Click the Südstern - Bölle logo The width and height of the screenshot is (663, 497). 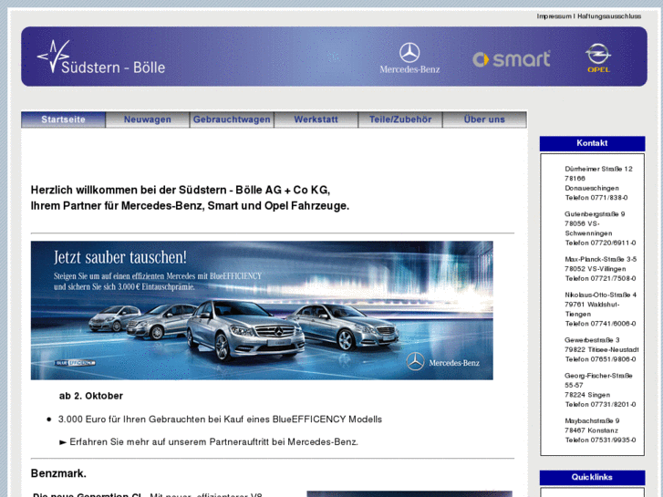pyautogui.click(x=101, y=57)
